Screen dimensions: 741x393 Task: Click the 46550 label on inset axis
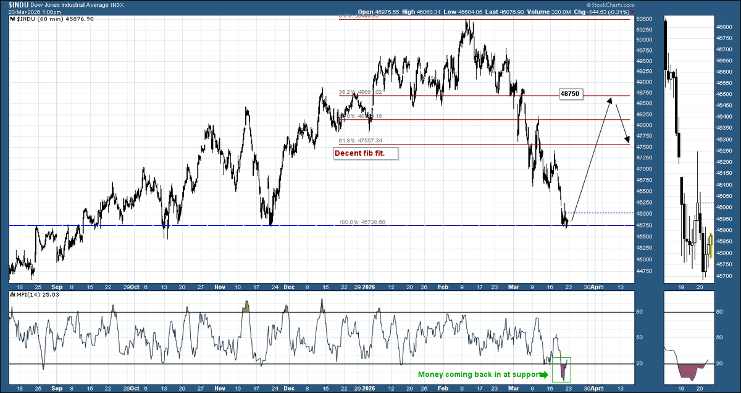click(x=724, y=83)
